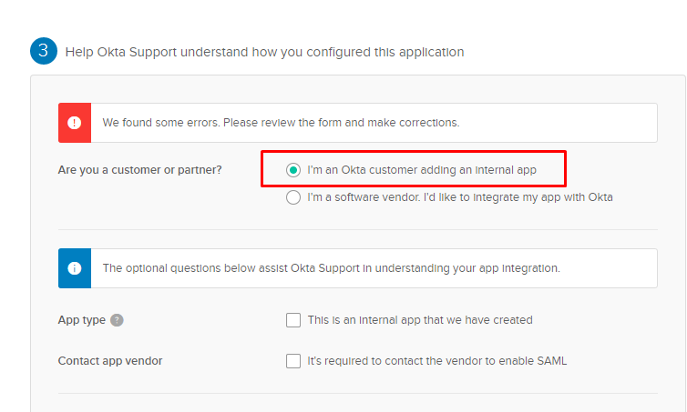Click the step 3 number badge

coord(43,51)
